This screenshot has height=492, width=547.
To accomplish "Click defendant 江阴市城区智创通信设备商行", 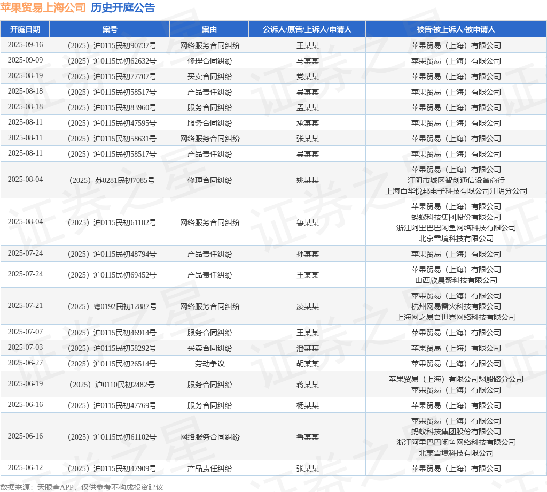I will click(456, 180).
